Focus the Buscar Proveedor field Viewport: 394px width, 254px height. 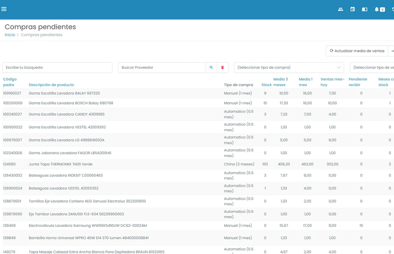(162, 67)
